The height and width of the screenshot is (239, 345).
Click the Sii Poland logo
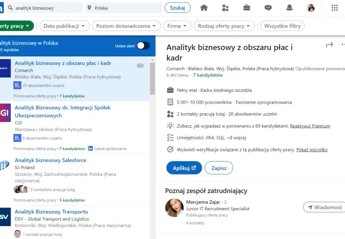click(5, 165)
